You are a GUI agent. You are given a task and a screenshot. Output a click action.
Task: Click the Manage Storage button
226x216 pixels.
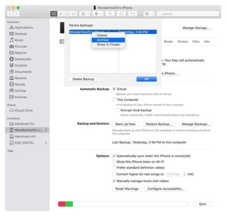click(x=196, y=28)
